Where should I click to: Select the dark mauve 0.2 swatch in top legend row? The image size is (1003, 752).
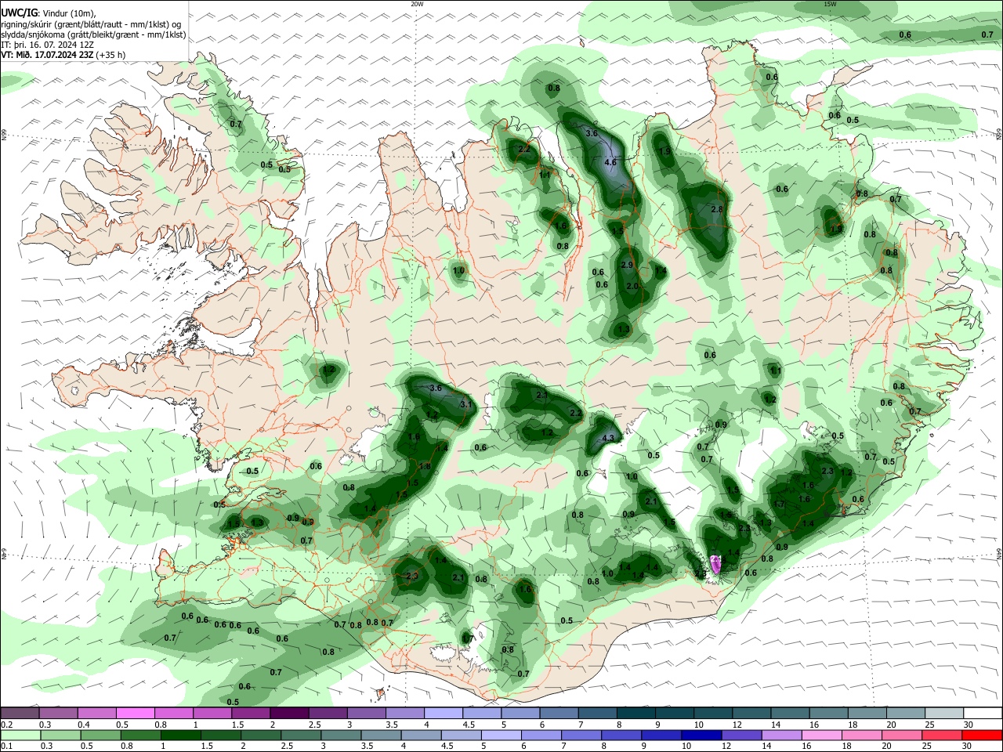click(20, 714)
